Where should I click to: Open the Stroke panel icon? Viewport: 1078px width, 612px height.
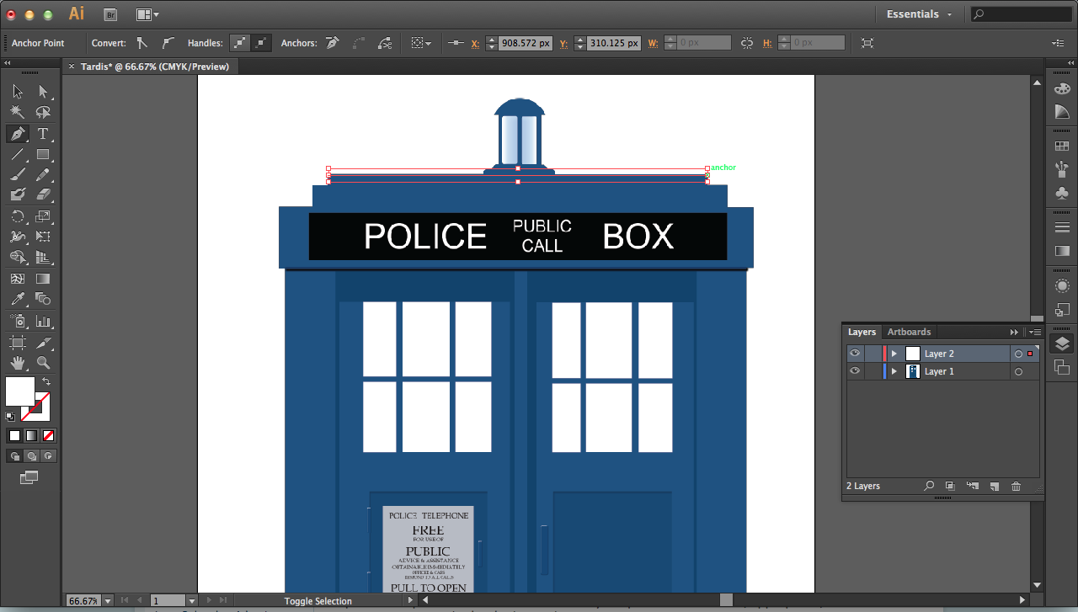pyautogui.click(x=1062, y=227)
